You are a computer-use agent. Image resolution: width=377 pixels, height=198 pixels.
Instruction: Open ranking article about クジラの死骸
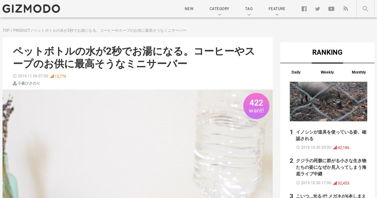click(331, 167)
